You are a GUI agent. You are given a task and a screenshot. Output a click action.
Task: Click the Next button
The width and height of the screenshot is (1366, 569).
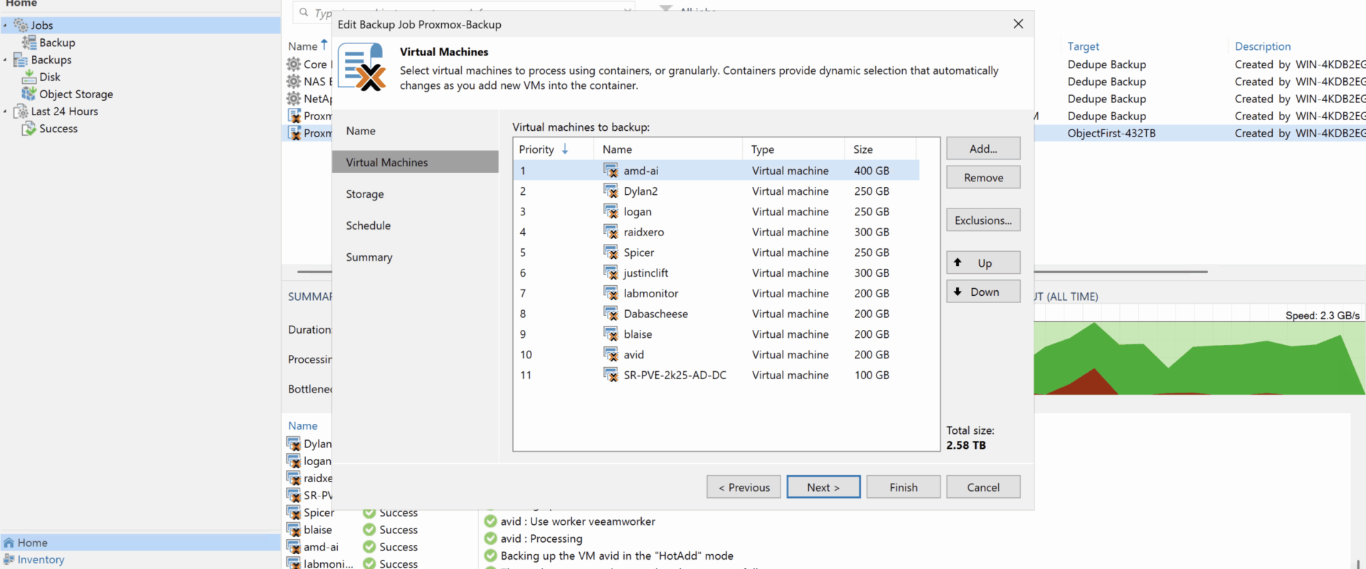[x=823, y=487]
